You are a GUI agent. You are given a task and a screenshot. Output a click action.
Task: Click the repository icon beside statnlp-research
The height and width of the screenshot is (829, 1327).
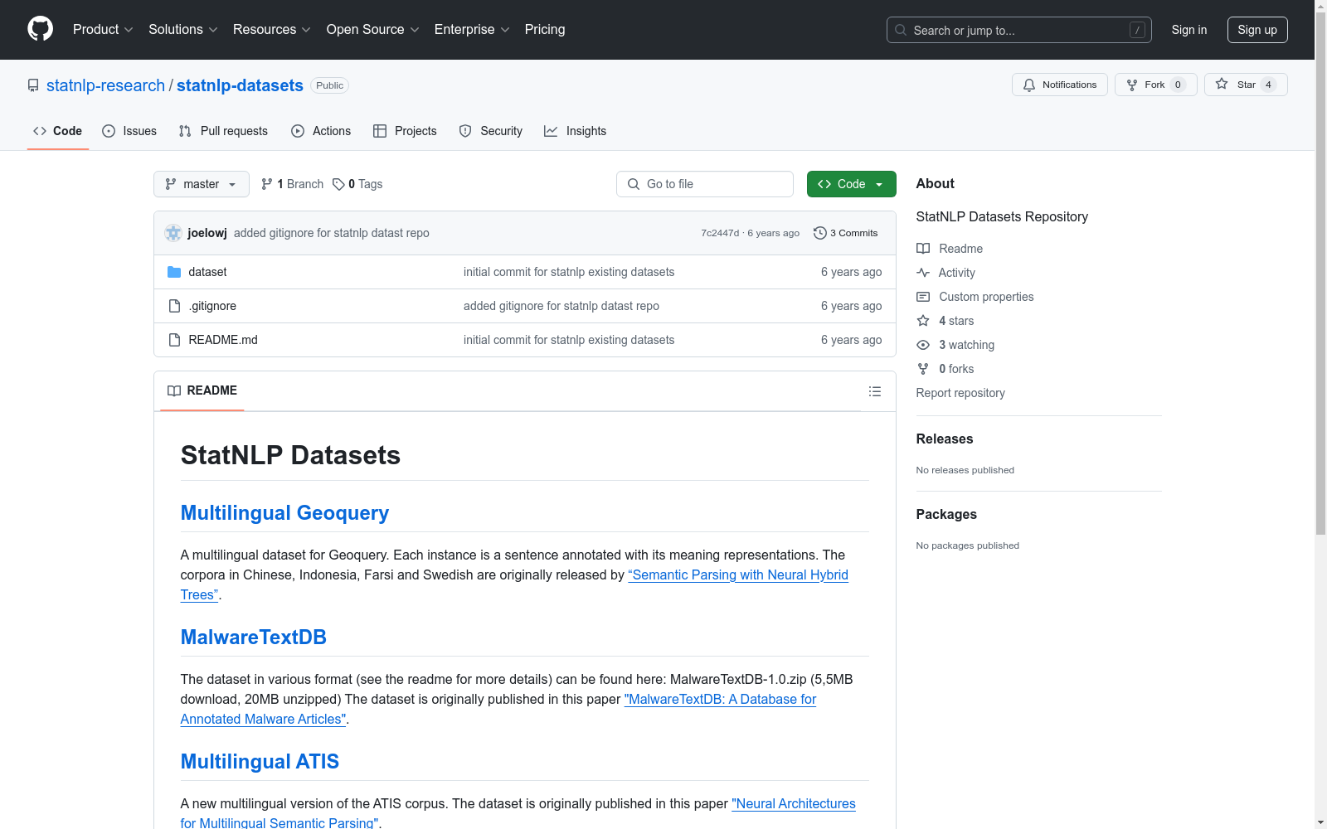pyautogui.click(x=33, y=85)
